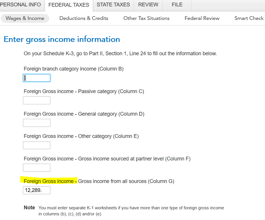Open Smart Check section
This screenshot has width=265, height=220.
[249, 18]
